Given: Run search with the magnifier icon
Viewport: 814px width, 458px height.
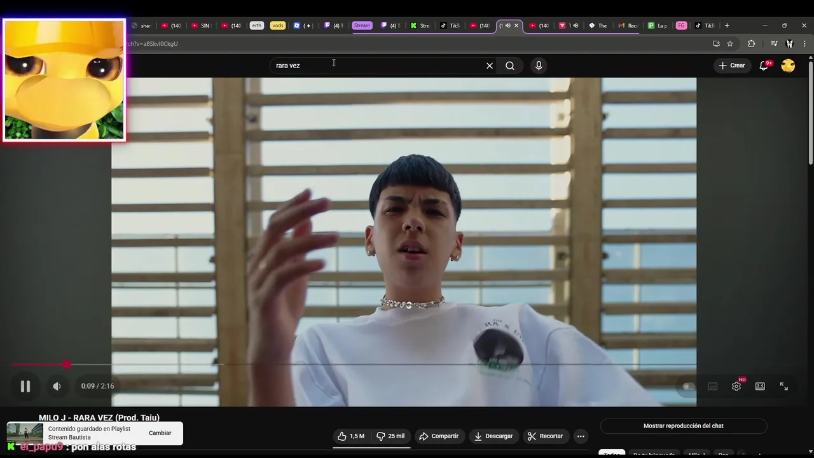Looking at the screenshot, I should tap(510, 66).
